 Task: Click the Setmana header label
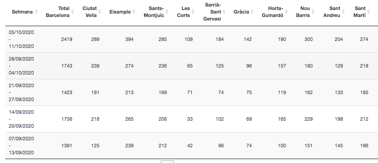[22, 12]
